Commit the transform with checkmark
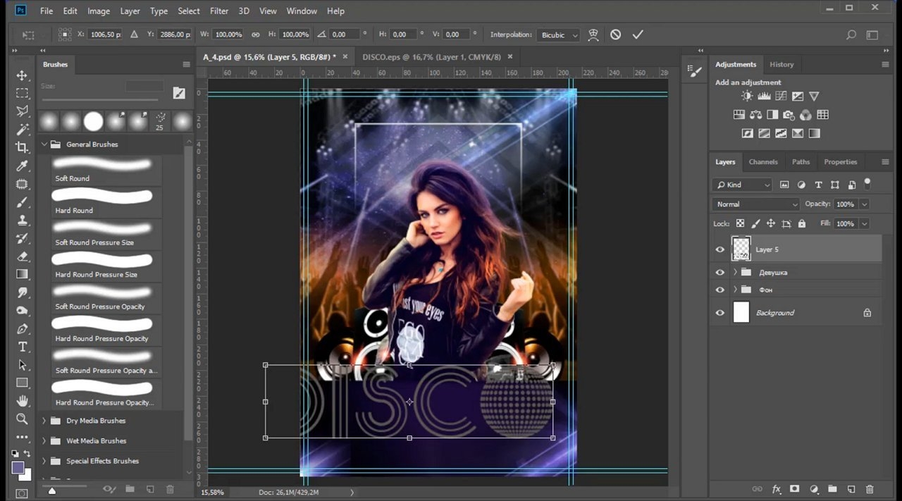The width and height of the screenshot is (902, 501). coord(638,35)
